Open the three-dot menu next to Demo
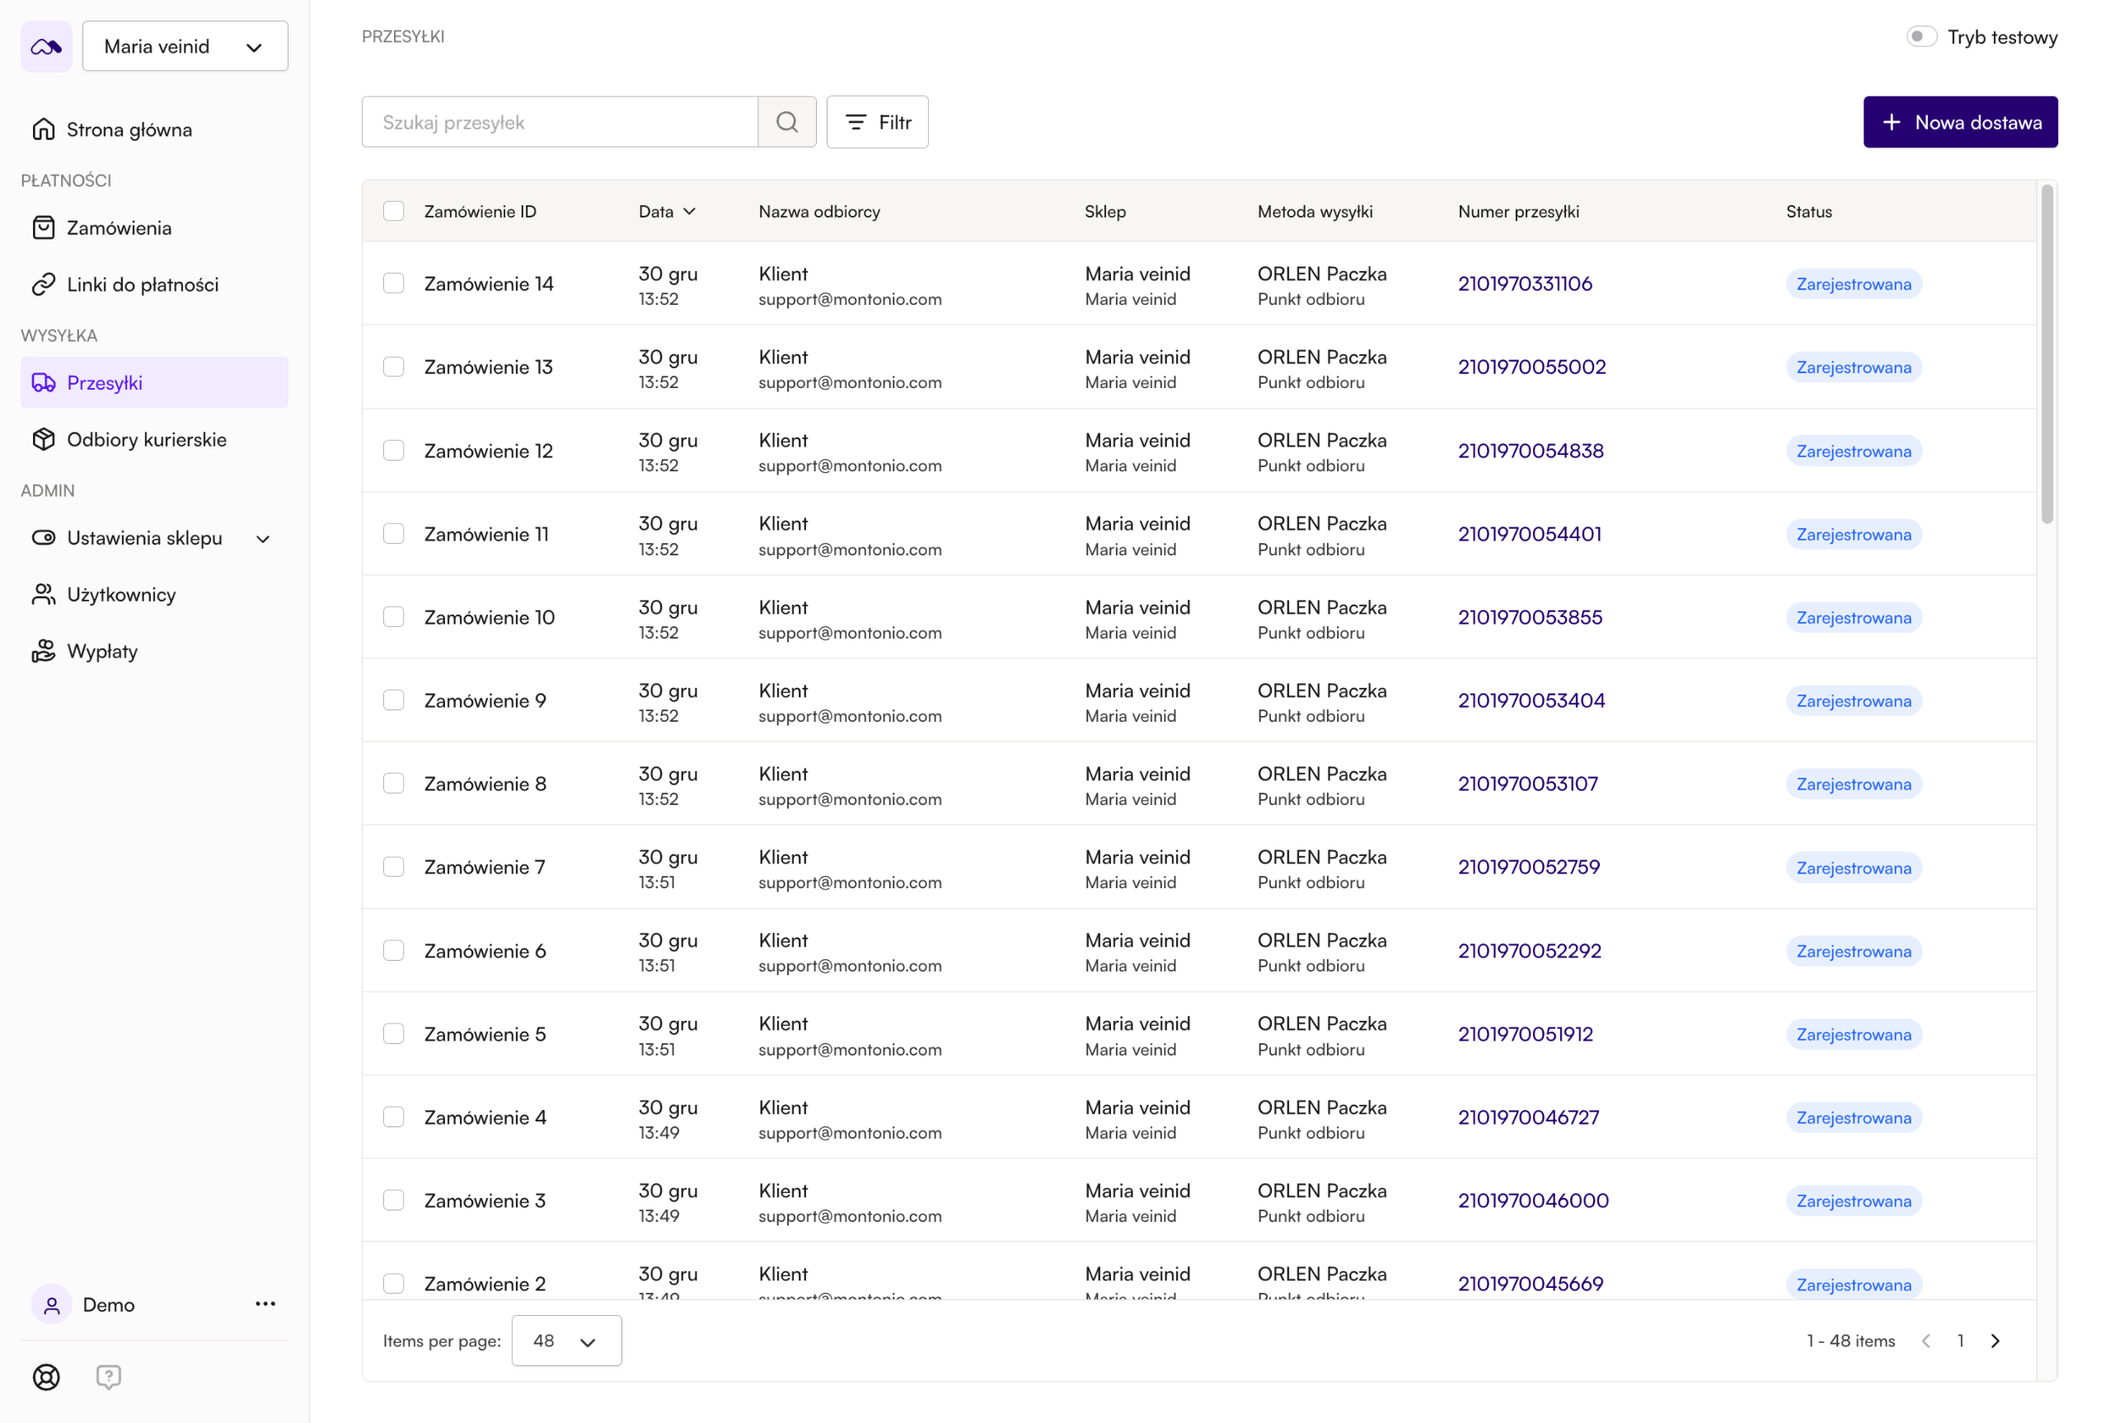2110x1423 pixels. pos(265,1304)
